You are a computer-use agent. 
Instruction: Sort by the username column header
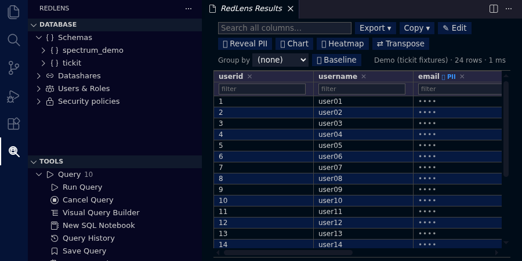[x=338, y=77]
